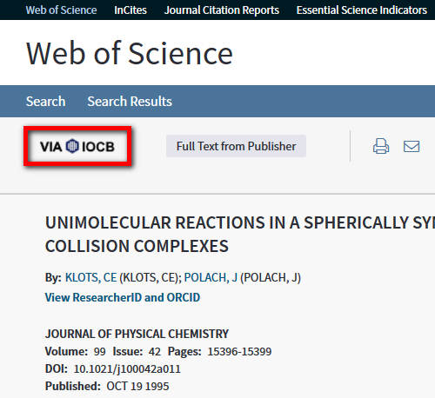
Task: Open Full Text from Publisher
Action: tap(236, 146)
